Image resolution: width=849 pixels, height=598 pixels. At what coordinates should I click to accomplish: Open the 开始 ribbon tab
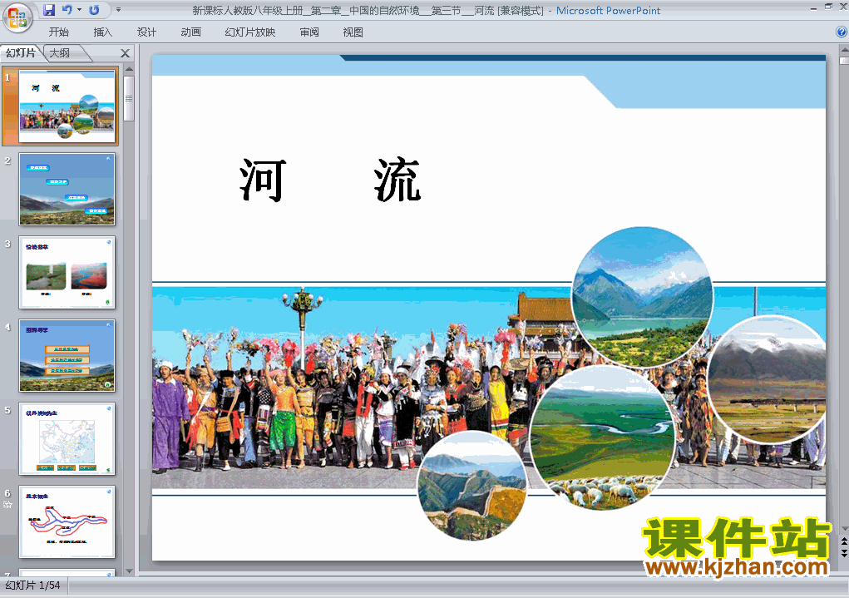point(58,32)
